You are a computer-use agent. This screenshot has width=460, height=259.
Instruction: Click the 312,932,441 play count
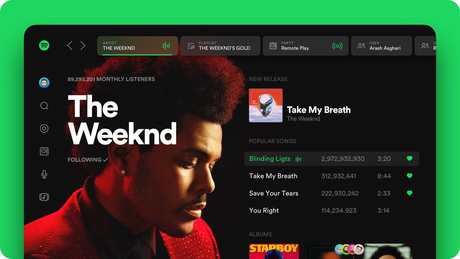338,176
